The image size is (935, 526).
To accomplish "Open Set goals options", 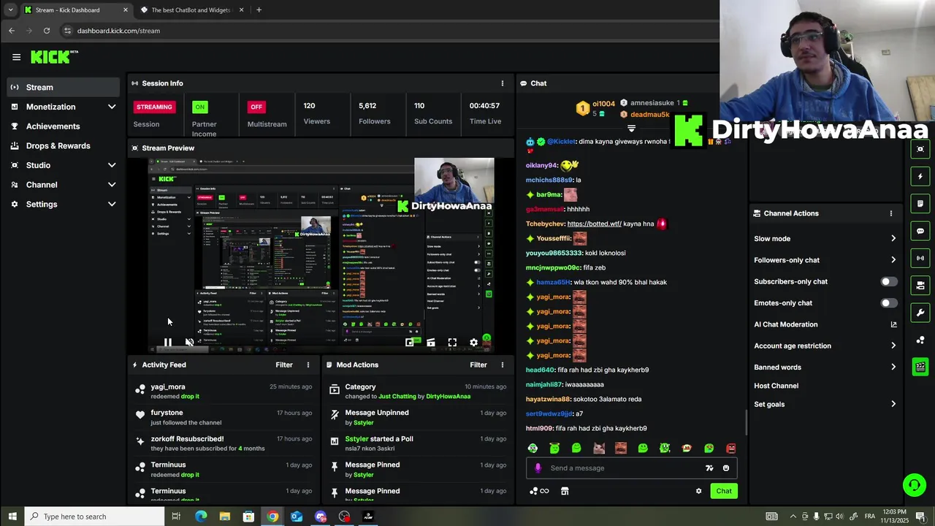I will pyautogui.click(x=825, y=404).
